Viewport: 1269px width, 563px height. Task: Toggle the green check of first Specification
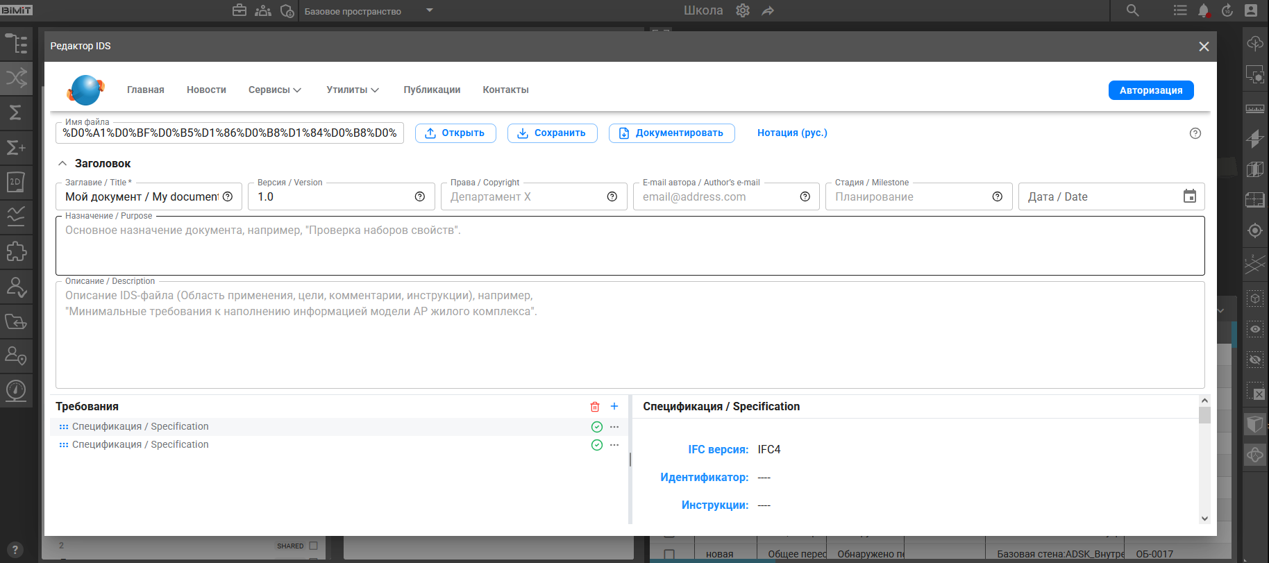point(597,427)
